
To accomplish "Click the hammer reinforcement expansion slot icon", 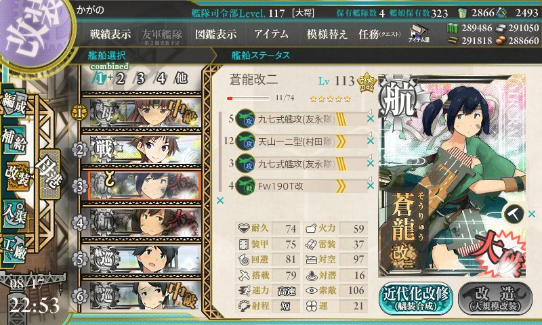I will [x=514, y=214].
